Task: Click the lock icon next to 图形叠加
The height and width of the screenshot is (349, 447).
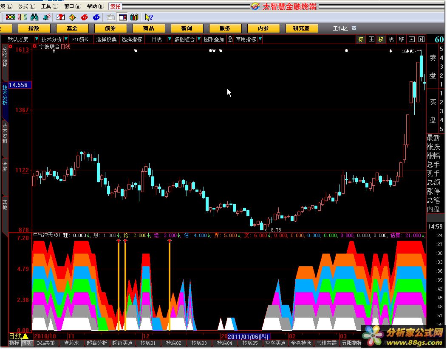Action: (230, 39)
